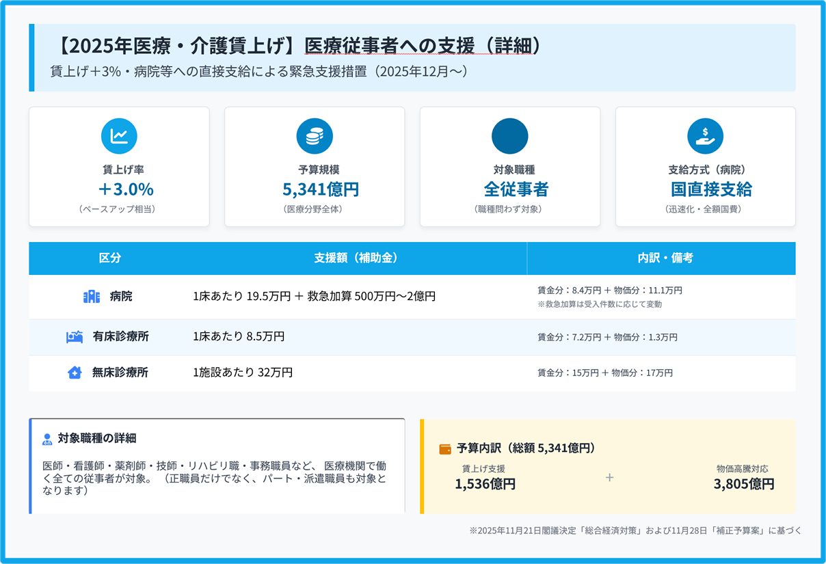Screen dimensions: 826x564
Task: Select the 内訳・備考 column header
Action: 661,258
